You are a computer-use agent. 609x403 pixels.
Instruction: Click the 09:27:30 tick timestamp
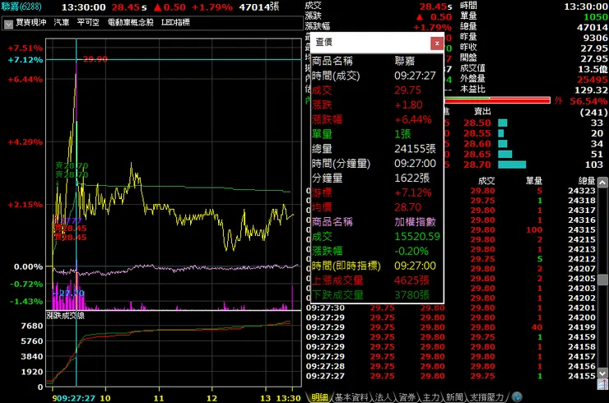coord(325,308)
